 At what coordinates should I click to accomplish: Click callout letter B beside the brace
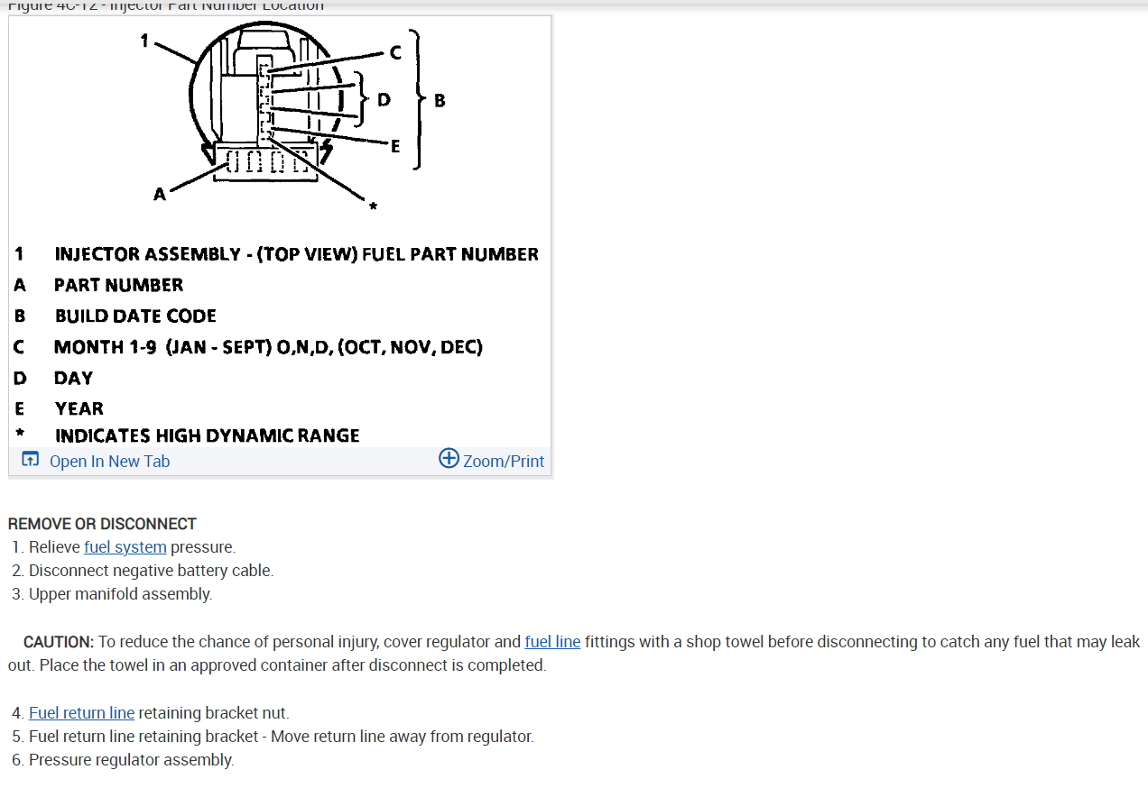click(x=440, y=101)
